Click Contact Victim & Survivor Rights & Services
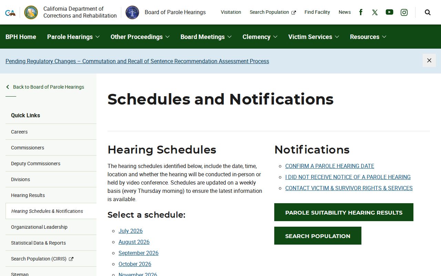This screenshot has height=276, width=441. pos(349,188)
